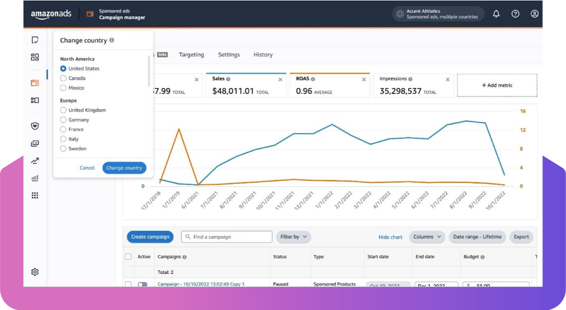Open the trending line arrow icon in sidebar
Screen dimensions: 566x310
coord(35,161)
